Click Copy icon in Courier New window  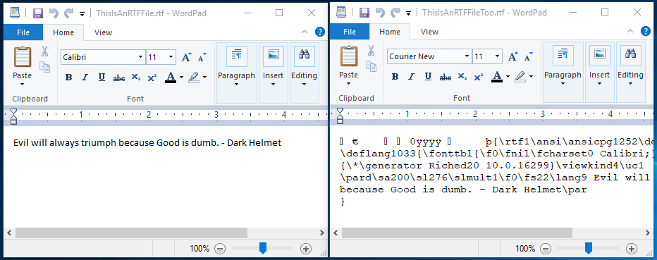[x=371, y=66]
